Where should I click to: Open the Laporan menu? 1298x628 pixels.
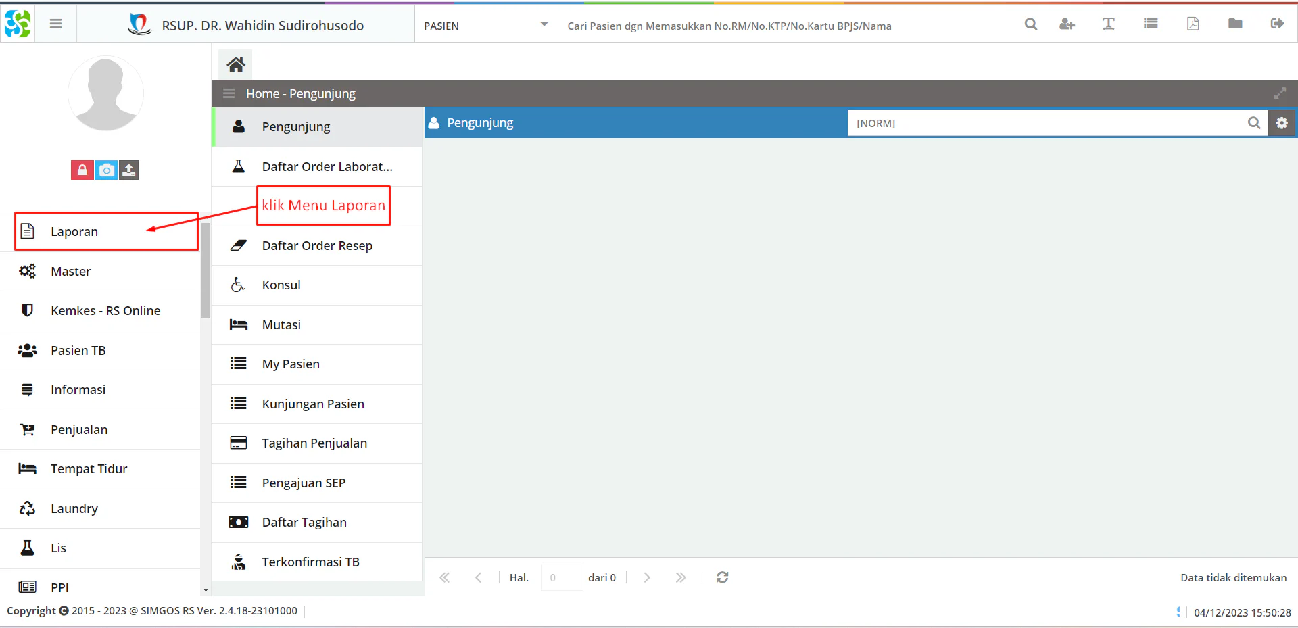(x=100, y=231)
